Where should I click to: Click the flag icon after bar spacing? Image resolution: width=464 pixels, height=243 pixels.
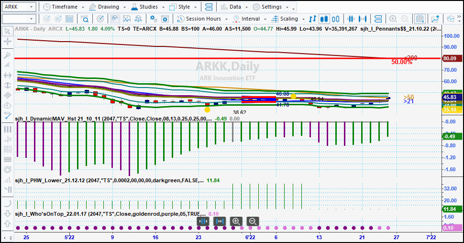[378, 19]
